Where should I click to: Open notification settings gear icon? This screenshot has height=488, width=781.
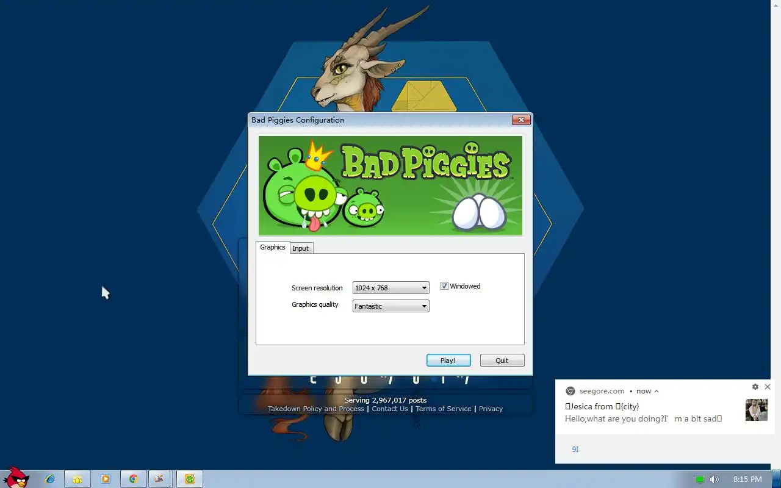click(755, 387)
